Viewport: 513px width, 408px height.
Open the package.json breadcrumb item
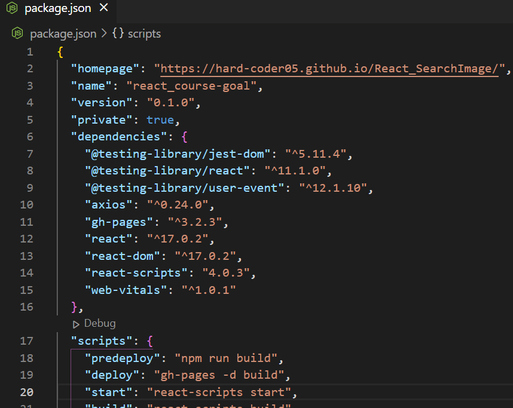[63, 33]
